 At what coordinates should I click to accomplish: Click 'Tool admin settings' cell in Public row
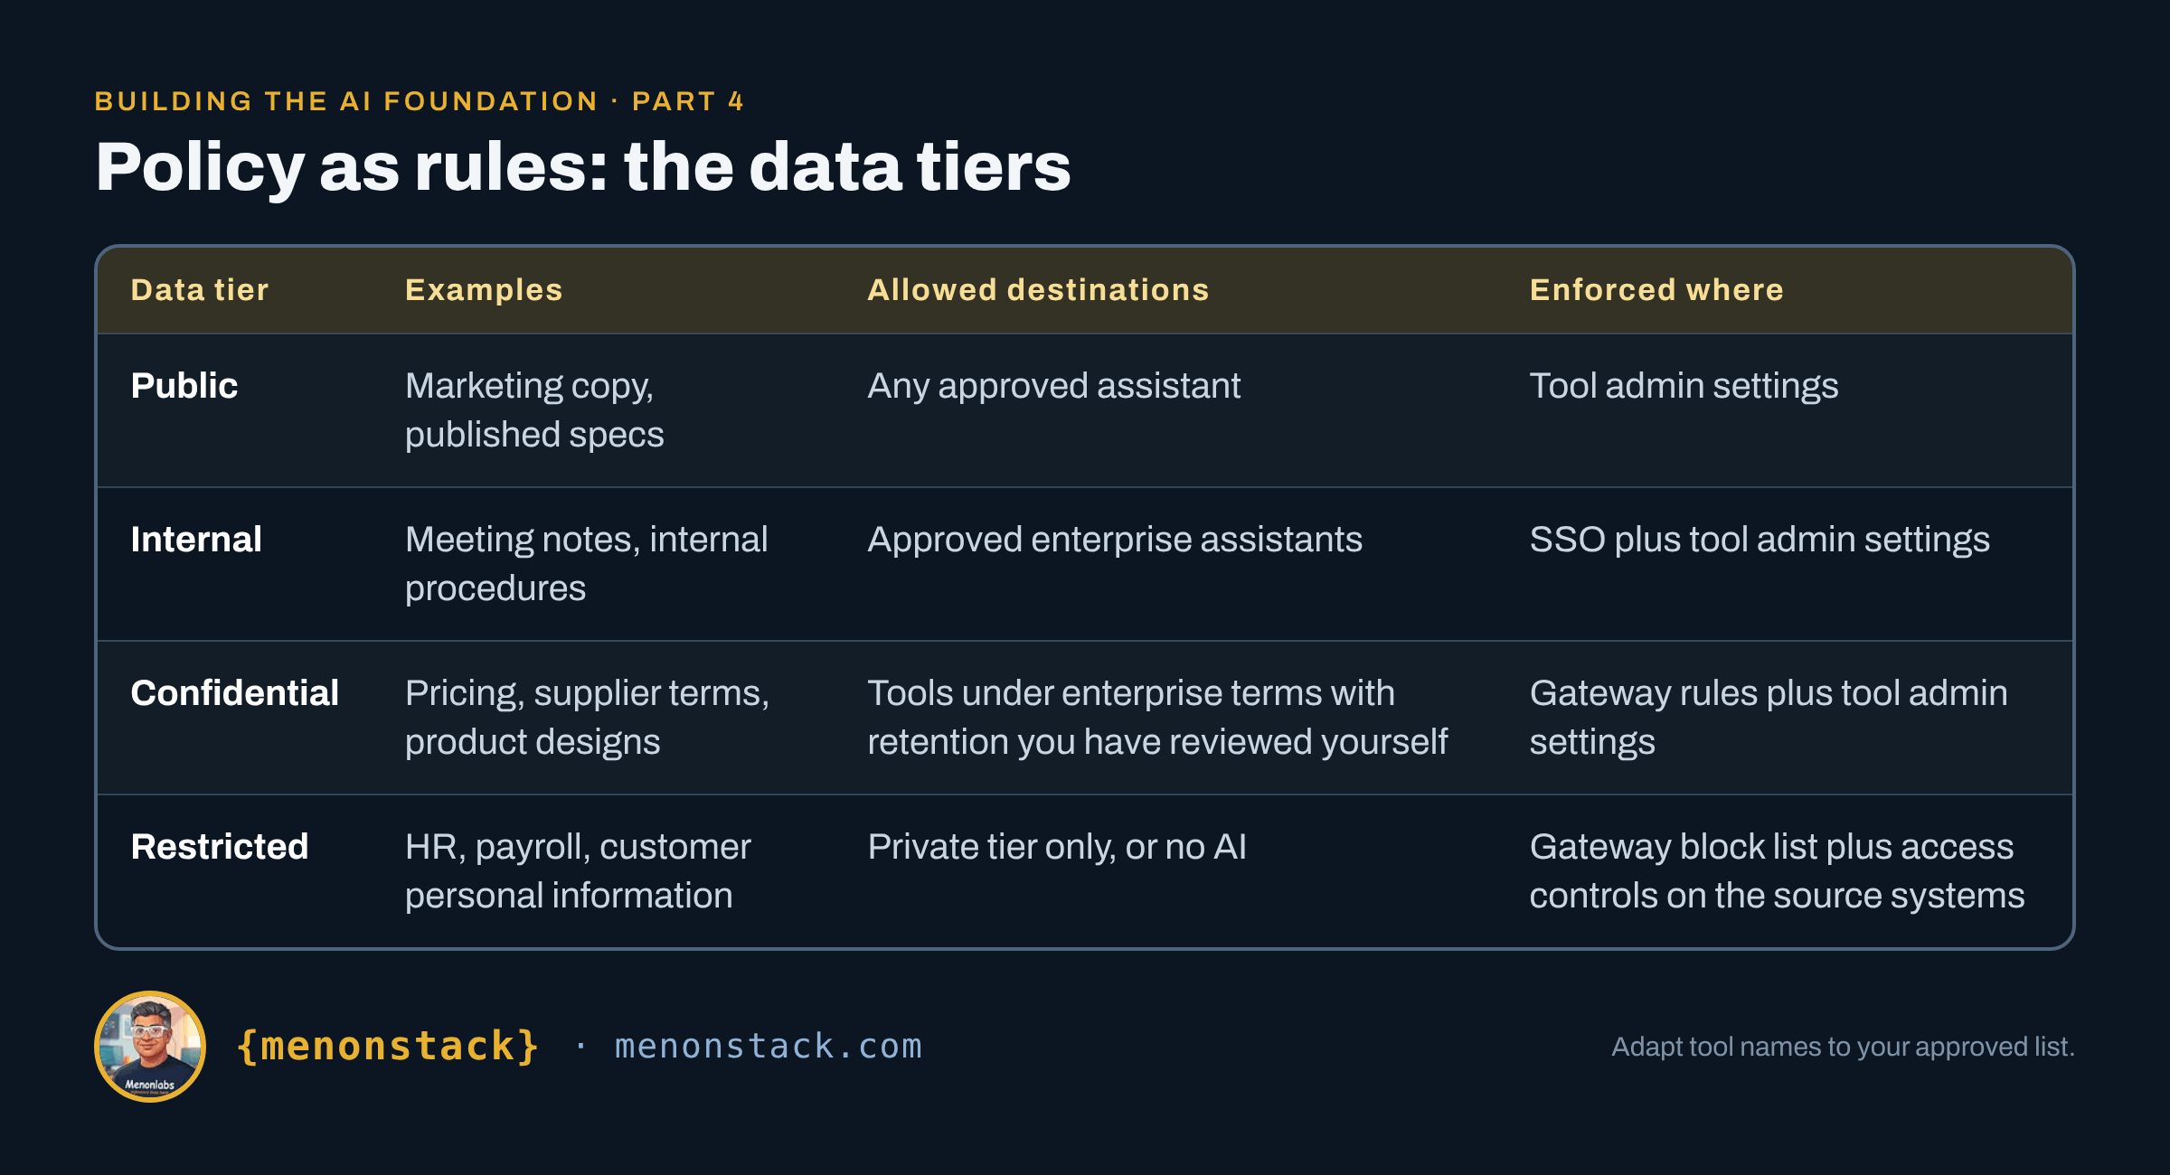coord(1684,386)
